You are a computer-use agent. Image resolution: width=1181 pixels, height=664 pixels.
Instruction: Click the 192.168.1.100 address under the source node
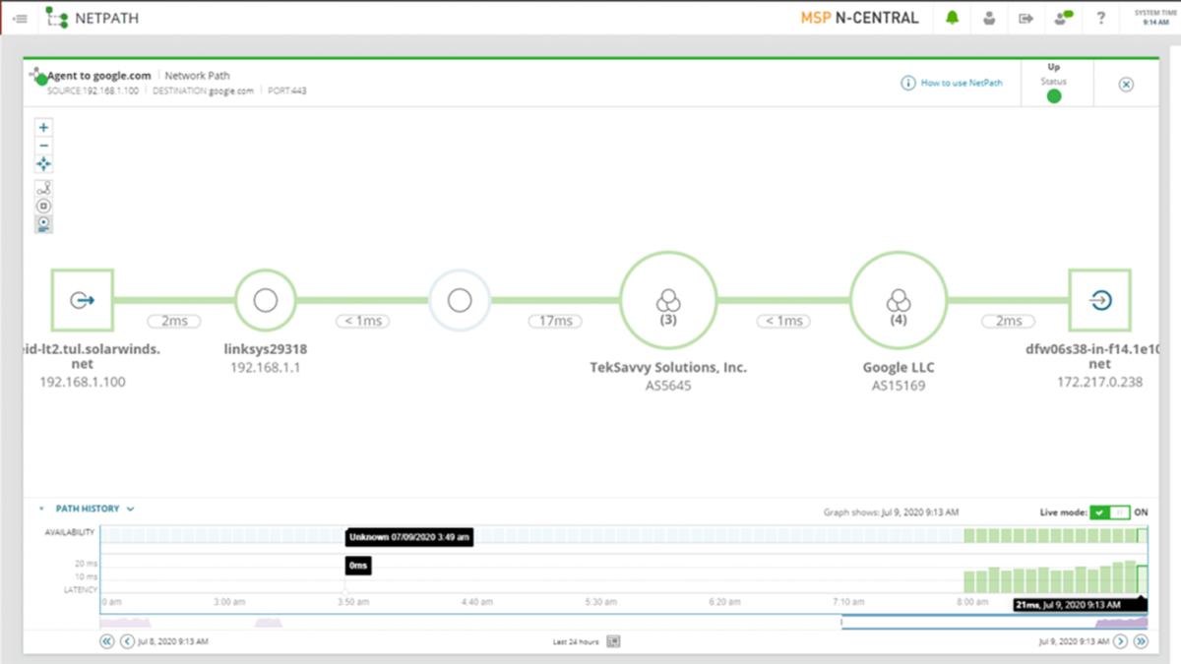click(83, 382)
